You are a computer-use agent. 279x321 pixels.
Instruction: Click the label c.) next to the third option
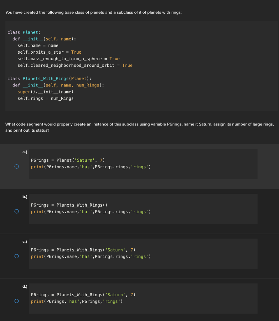click(x=24, y=241)
